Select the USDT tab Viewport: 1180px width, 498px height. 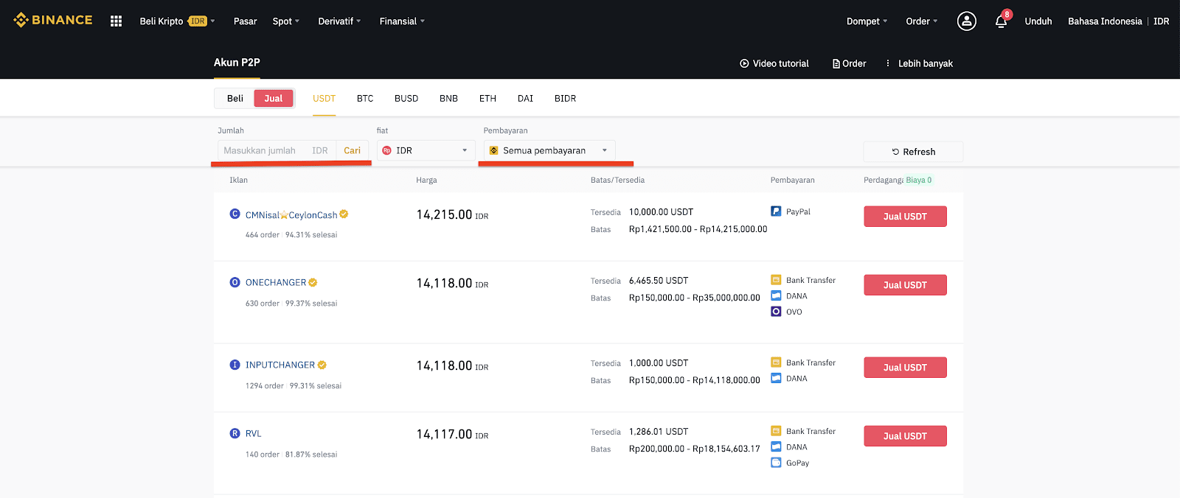[324, 98]
